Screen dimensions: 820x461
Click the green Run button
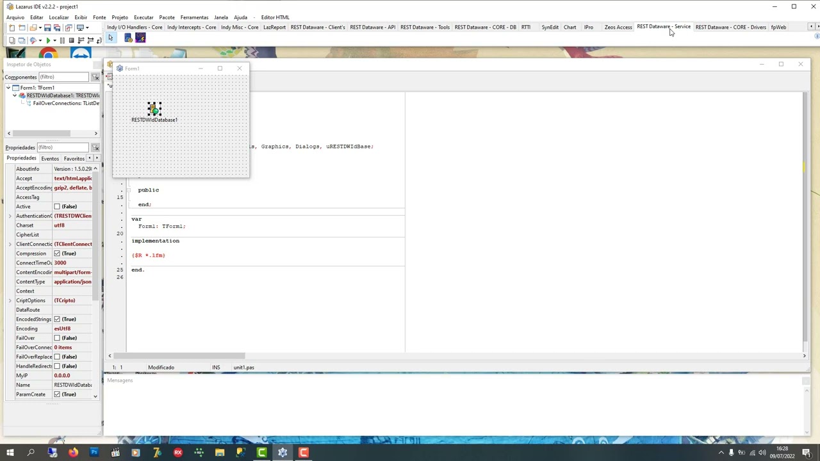click(48, 40)
